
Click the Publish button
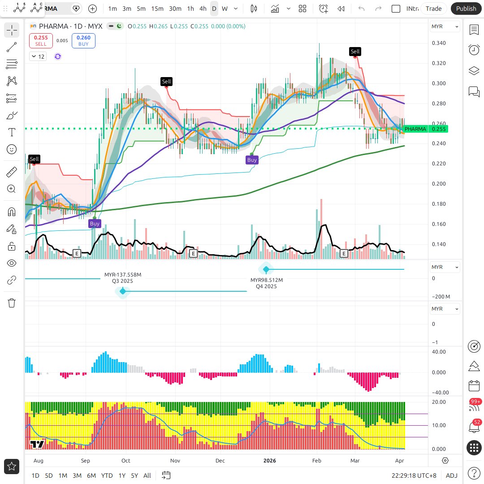pos(466,9)
